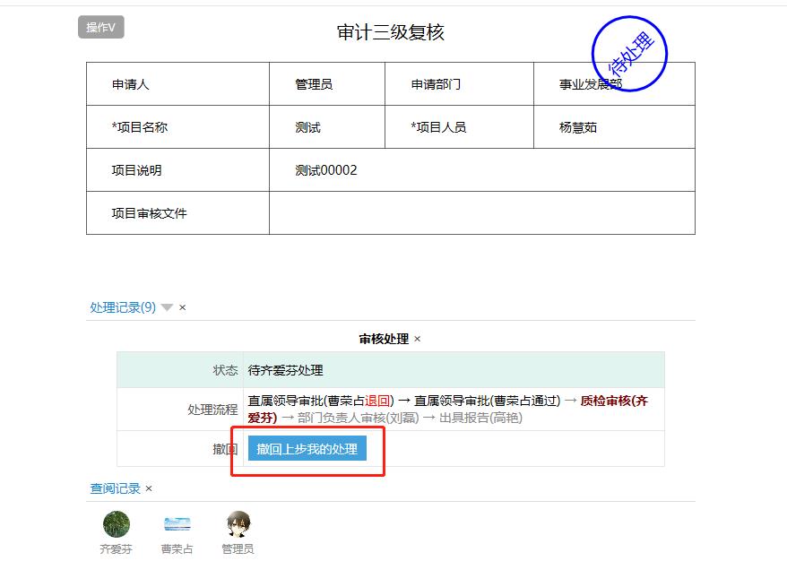Viewport: 787px width, 587px height.
Task: Click the red 退回 text in 处理流程
Action: pyautogui.click(x=377, y=401)
